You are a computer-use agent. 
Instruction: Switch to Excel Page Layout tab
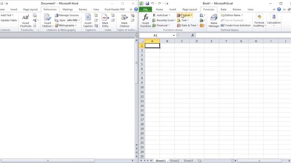190,10
